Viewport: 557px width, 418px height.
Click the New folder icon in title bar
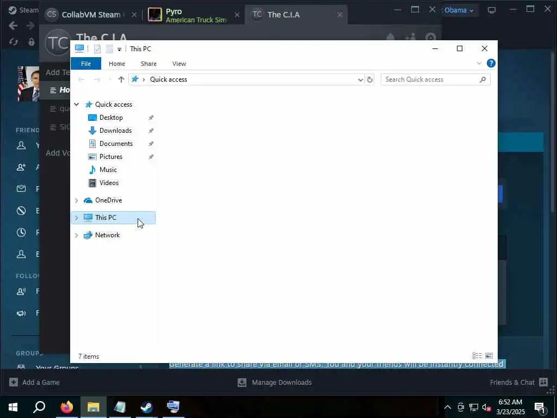point(109,49)
